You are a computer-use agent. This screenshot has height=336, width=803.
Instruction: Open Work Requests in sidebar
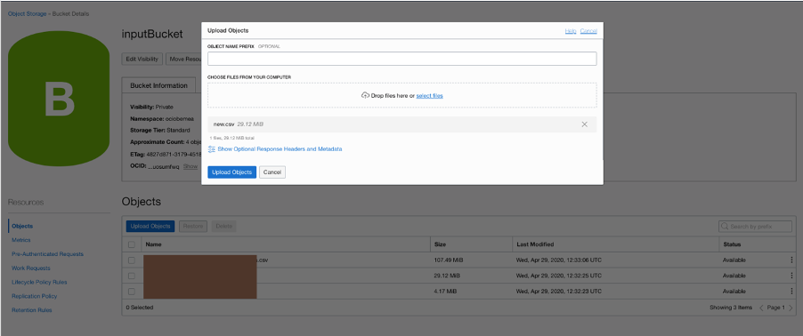click(x=31, y=268)
